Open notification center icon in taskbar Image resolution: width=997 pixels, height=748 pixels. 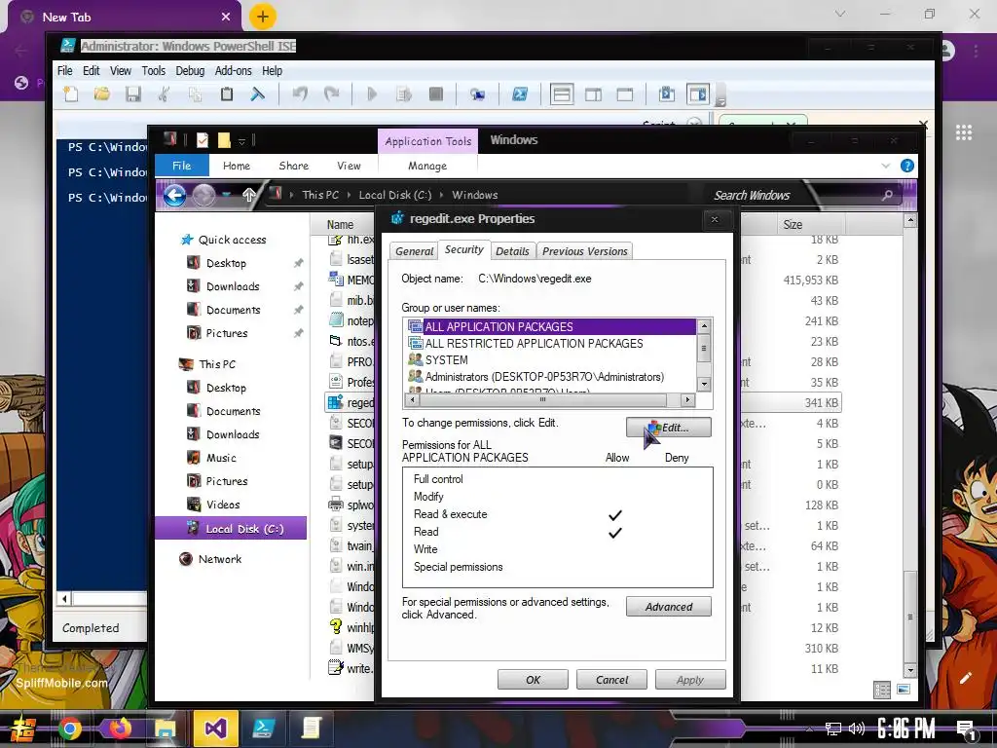click(x=966, y=730)
